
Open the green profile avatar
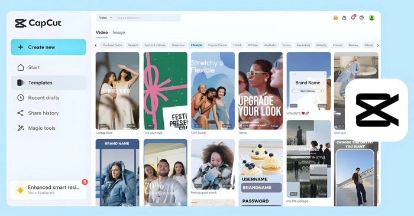[x=371, y=18]
